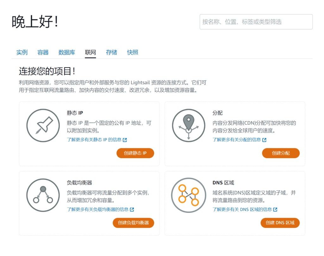Viewport: 324px width, 256px height.
Task: Click the static IP pushpin icon
Action: (43, 125)
